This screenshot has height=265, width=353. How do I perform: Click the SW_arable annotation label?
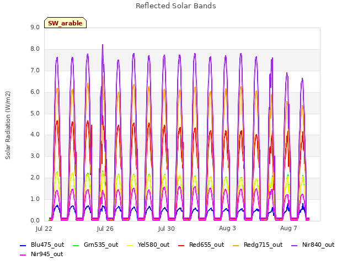point(65,23)
